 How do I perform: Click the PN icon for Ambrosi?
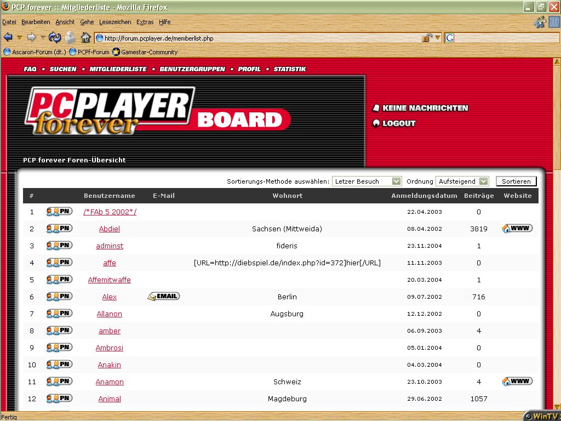[x=59, y=348]
